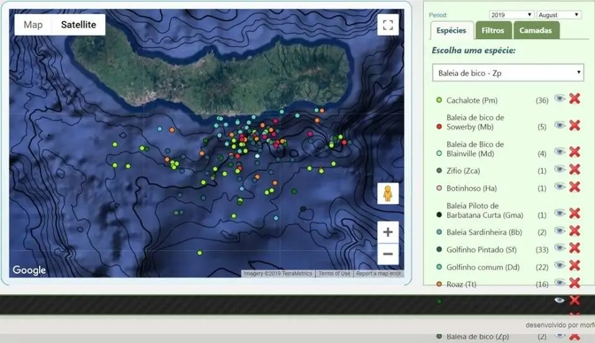
Task: Open the Camadas tab
Action: (535, 30)
